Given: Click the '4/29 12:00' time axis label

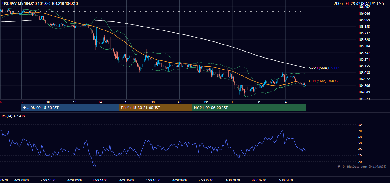Looking at the screenshot, I should tap(74, 180).
